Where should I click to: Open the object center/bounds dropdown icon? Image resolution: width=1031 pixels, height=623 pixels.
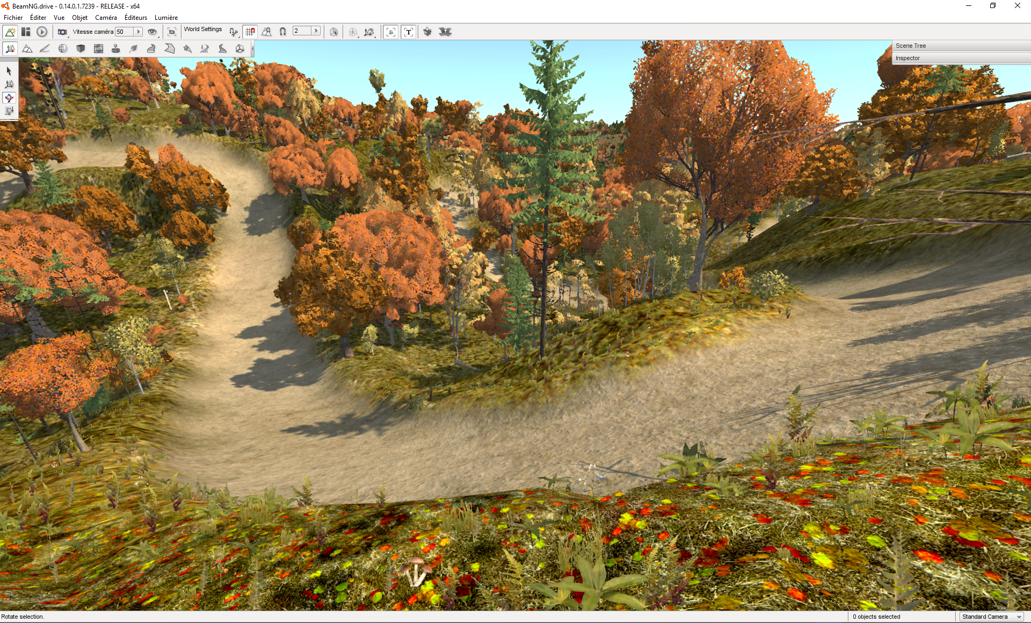pyautogui.click(x=353, y=32)
